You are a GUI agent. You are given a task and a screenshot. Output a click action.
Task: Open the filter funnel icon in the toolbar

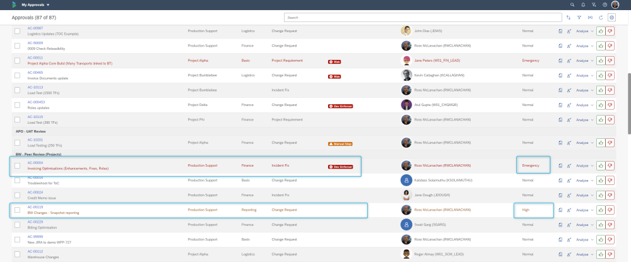coord(579,18)
